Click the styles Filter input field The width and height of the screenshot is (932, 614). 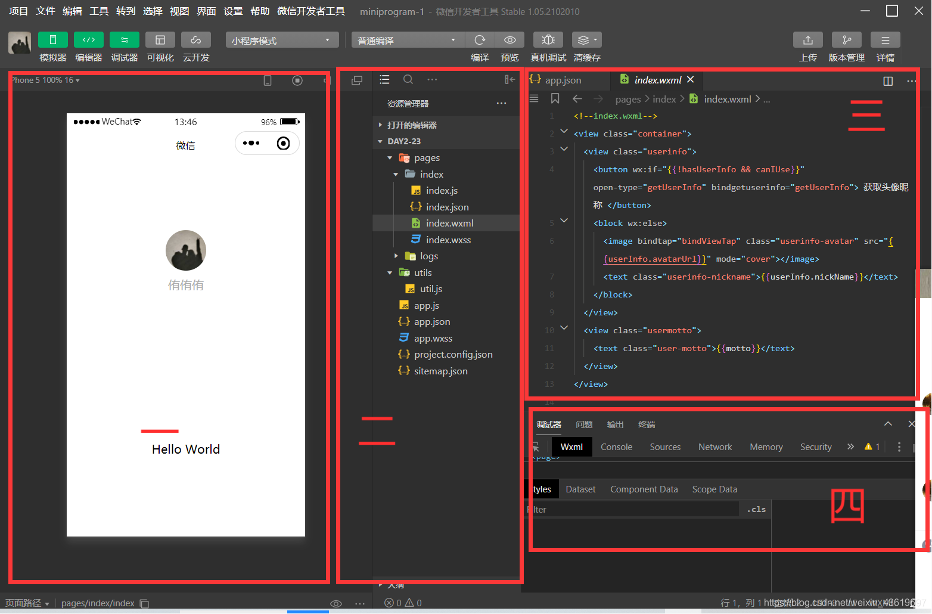pos(633,510)
